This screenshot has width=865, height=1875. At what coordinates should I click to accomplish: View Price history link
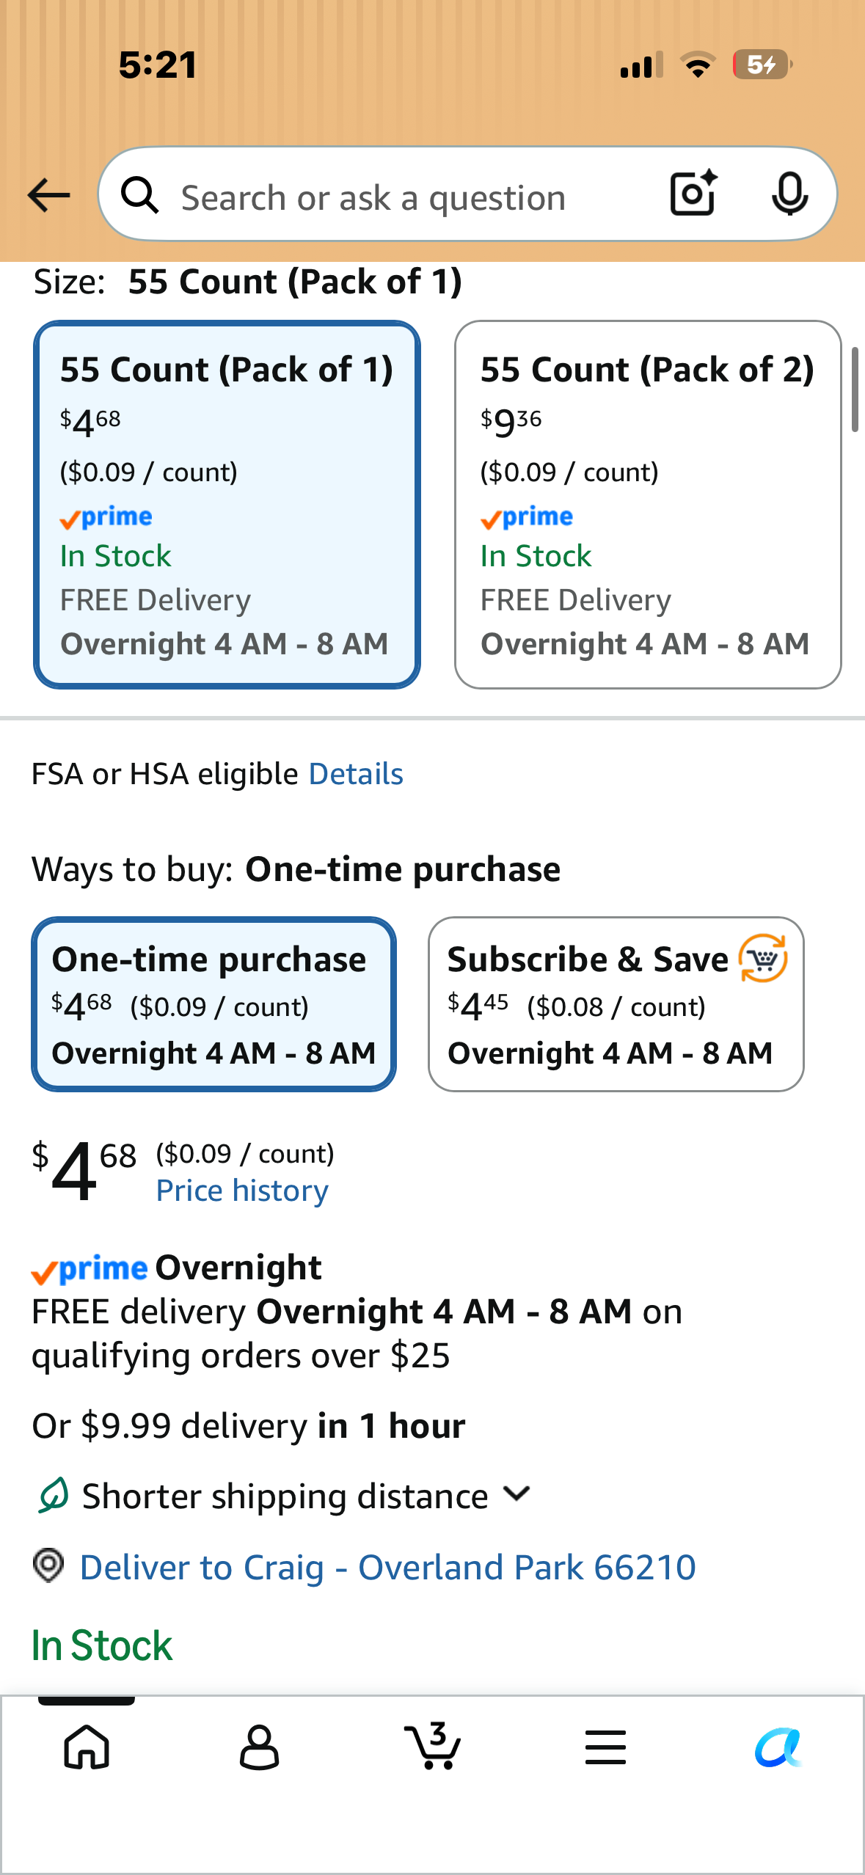pos(242,1190)
